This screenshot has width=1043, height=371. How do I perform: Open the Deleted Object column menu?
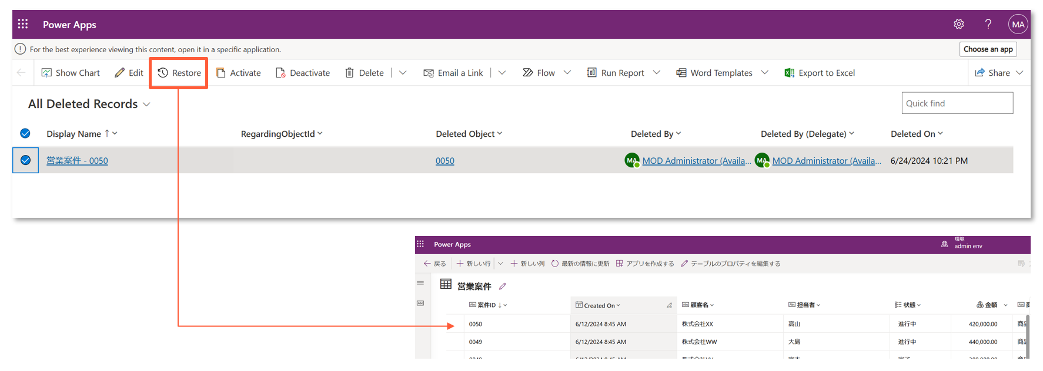(469, 134)
